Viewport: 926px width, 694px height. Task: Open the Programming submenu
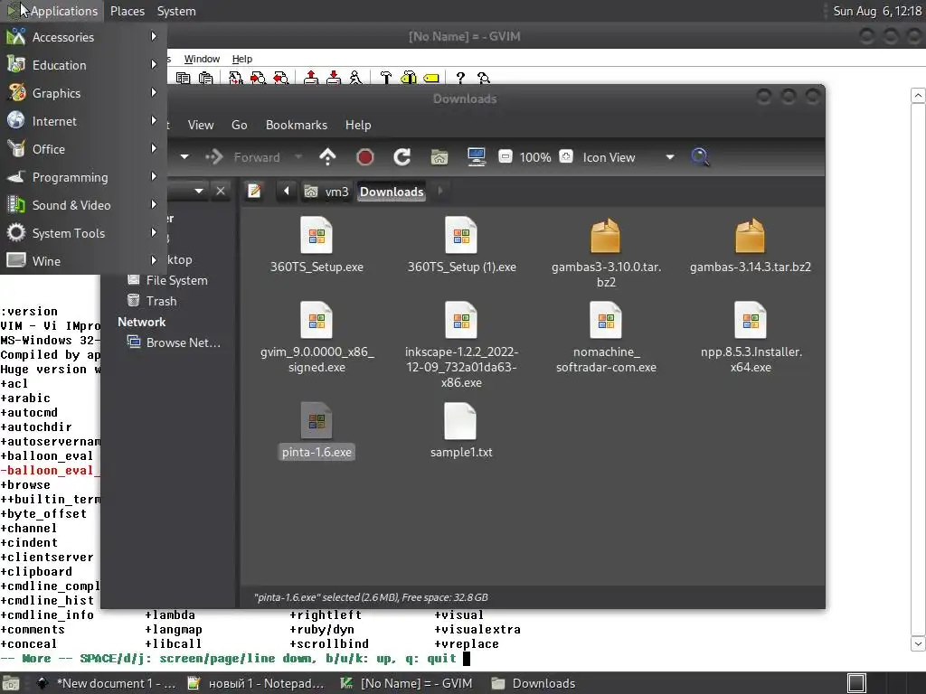pos(83,177)
